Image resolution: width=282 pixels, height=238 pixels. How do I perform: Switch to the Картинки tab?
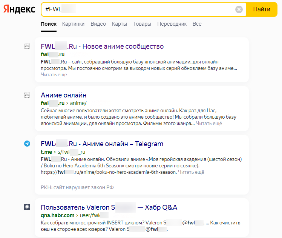click(x=73, y=24)
